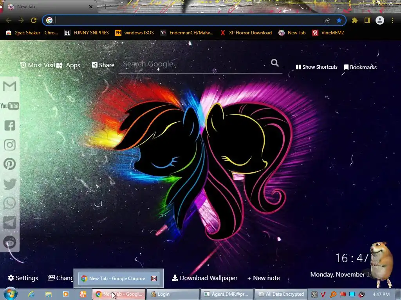Close the New Tab browser tab
The height and width of the screenshot is (300, 401).
pos(91,7)
